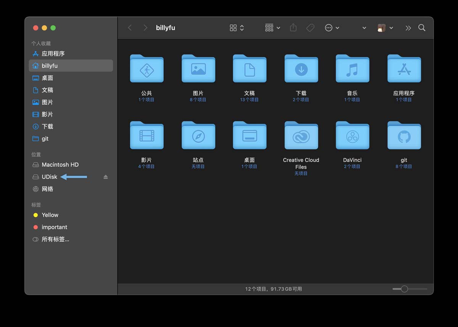Open the git folder with GitHub logo
458x327 pixels.
(404, 136)
